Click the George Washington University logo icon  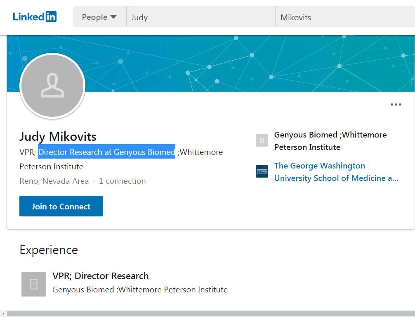click(x=262, y=171)
